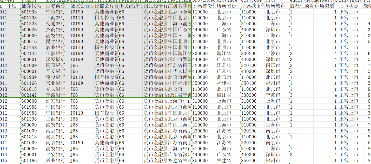Select the 证券代码 header cell
The image size is (371, 164).
pyautogui.click(x=32, y=6)
